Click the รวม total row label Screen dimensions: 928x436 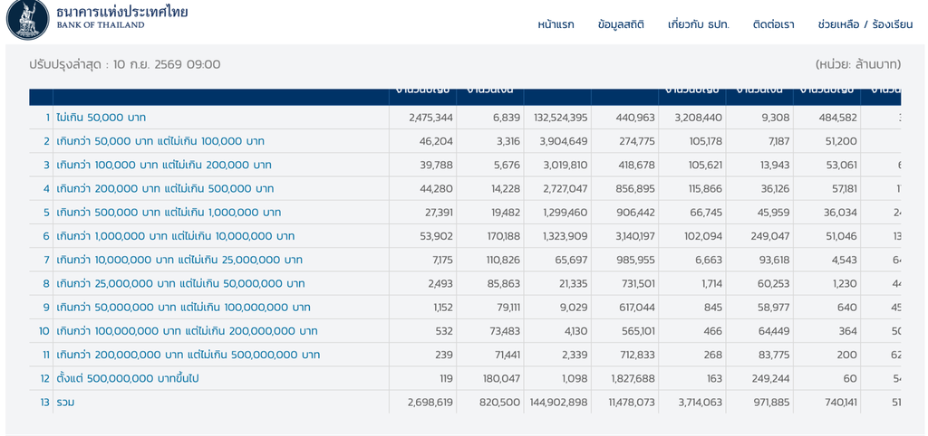click(x=65, y=403)
